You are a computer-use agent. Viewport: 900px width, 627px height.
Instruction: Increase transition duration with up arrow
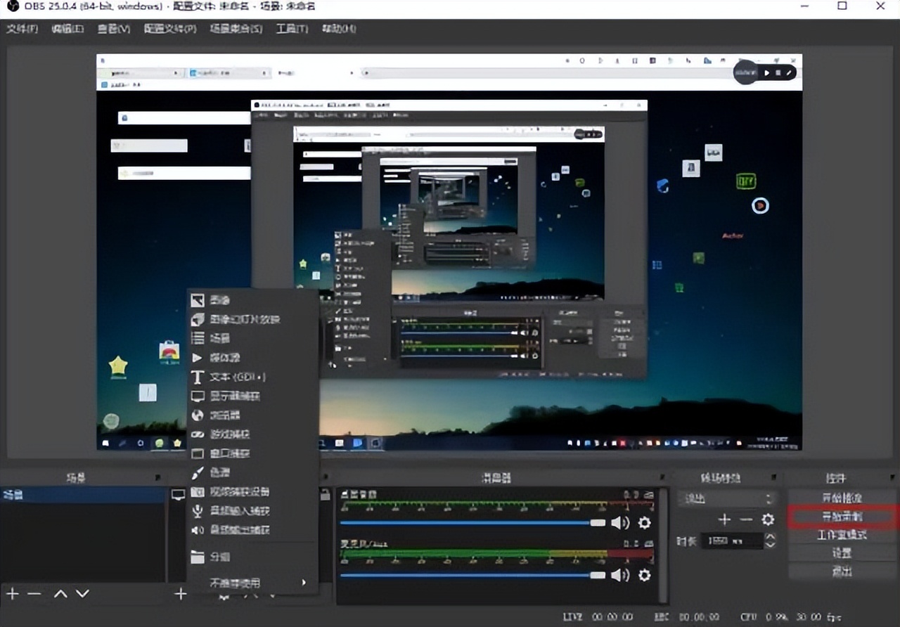(770, 537)
